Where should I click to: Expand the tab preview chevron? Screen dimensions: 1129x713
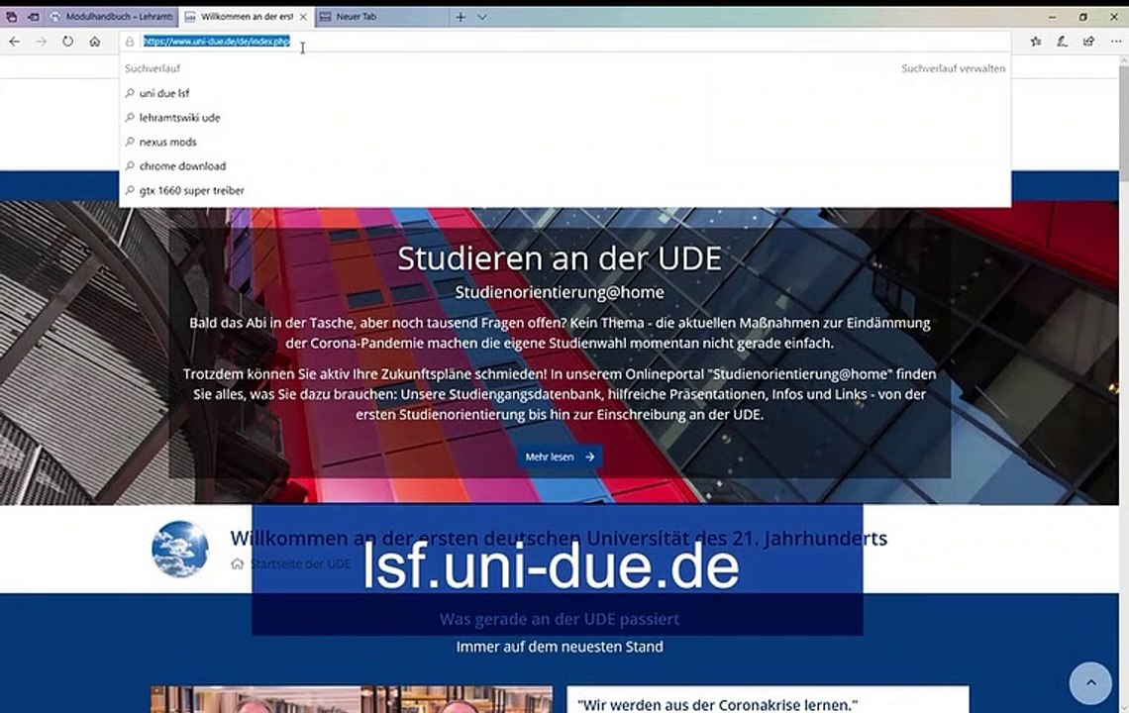(x=482, y=17)
